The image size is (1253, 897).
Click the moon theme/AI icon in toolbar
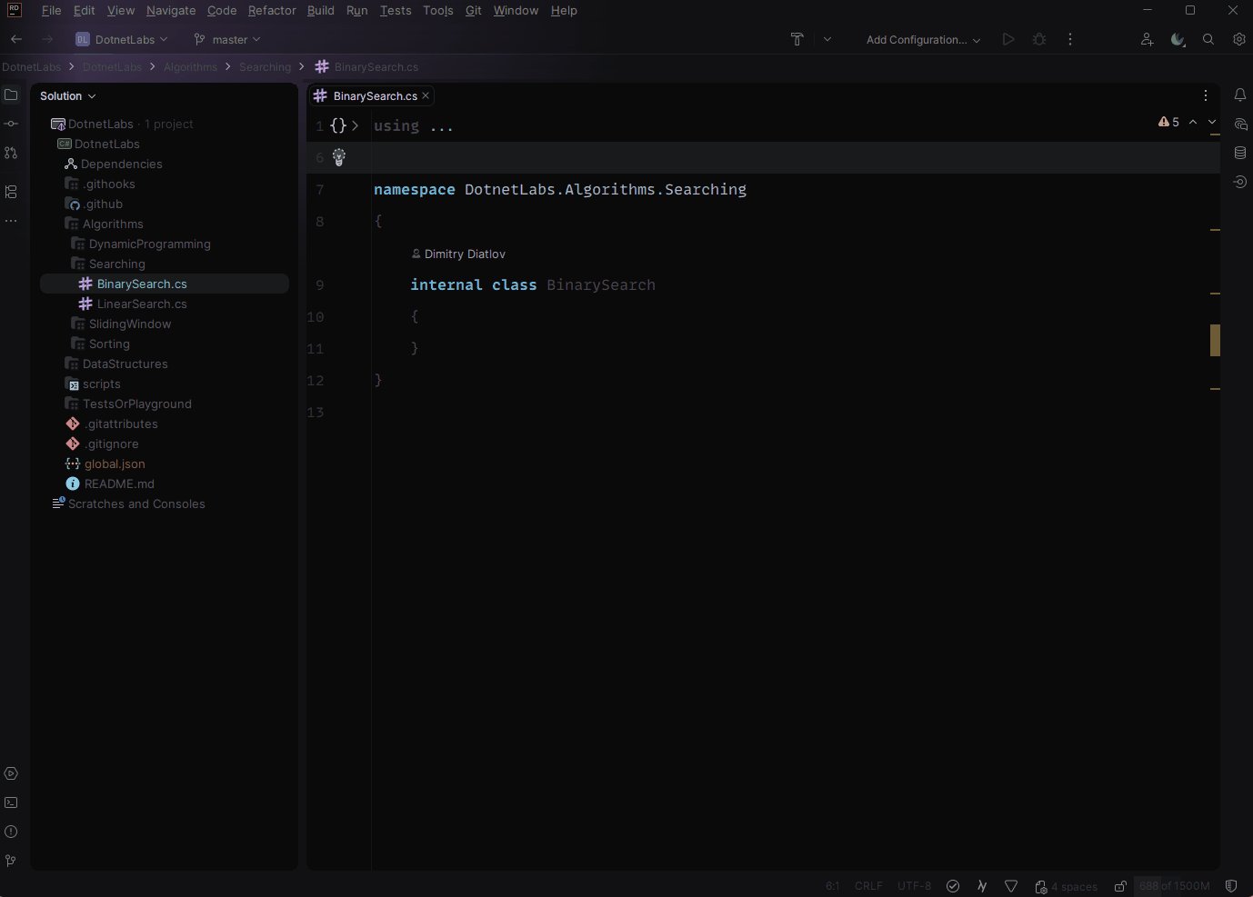pyautogui.click(x=1178, y=39)
